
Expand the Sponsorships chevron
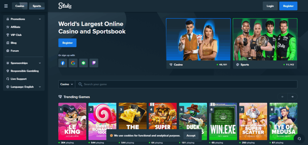coord(40,63)
